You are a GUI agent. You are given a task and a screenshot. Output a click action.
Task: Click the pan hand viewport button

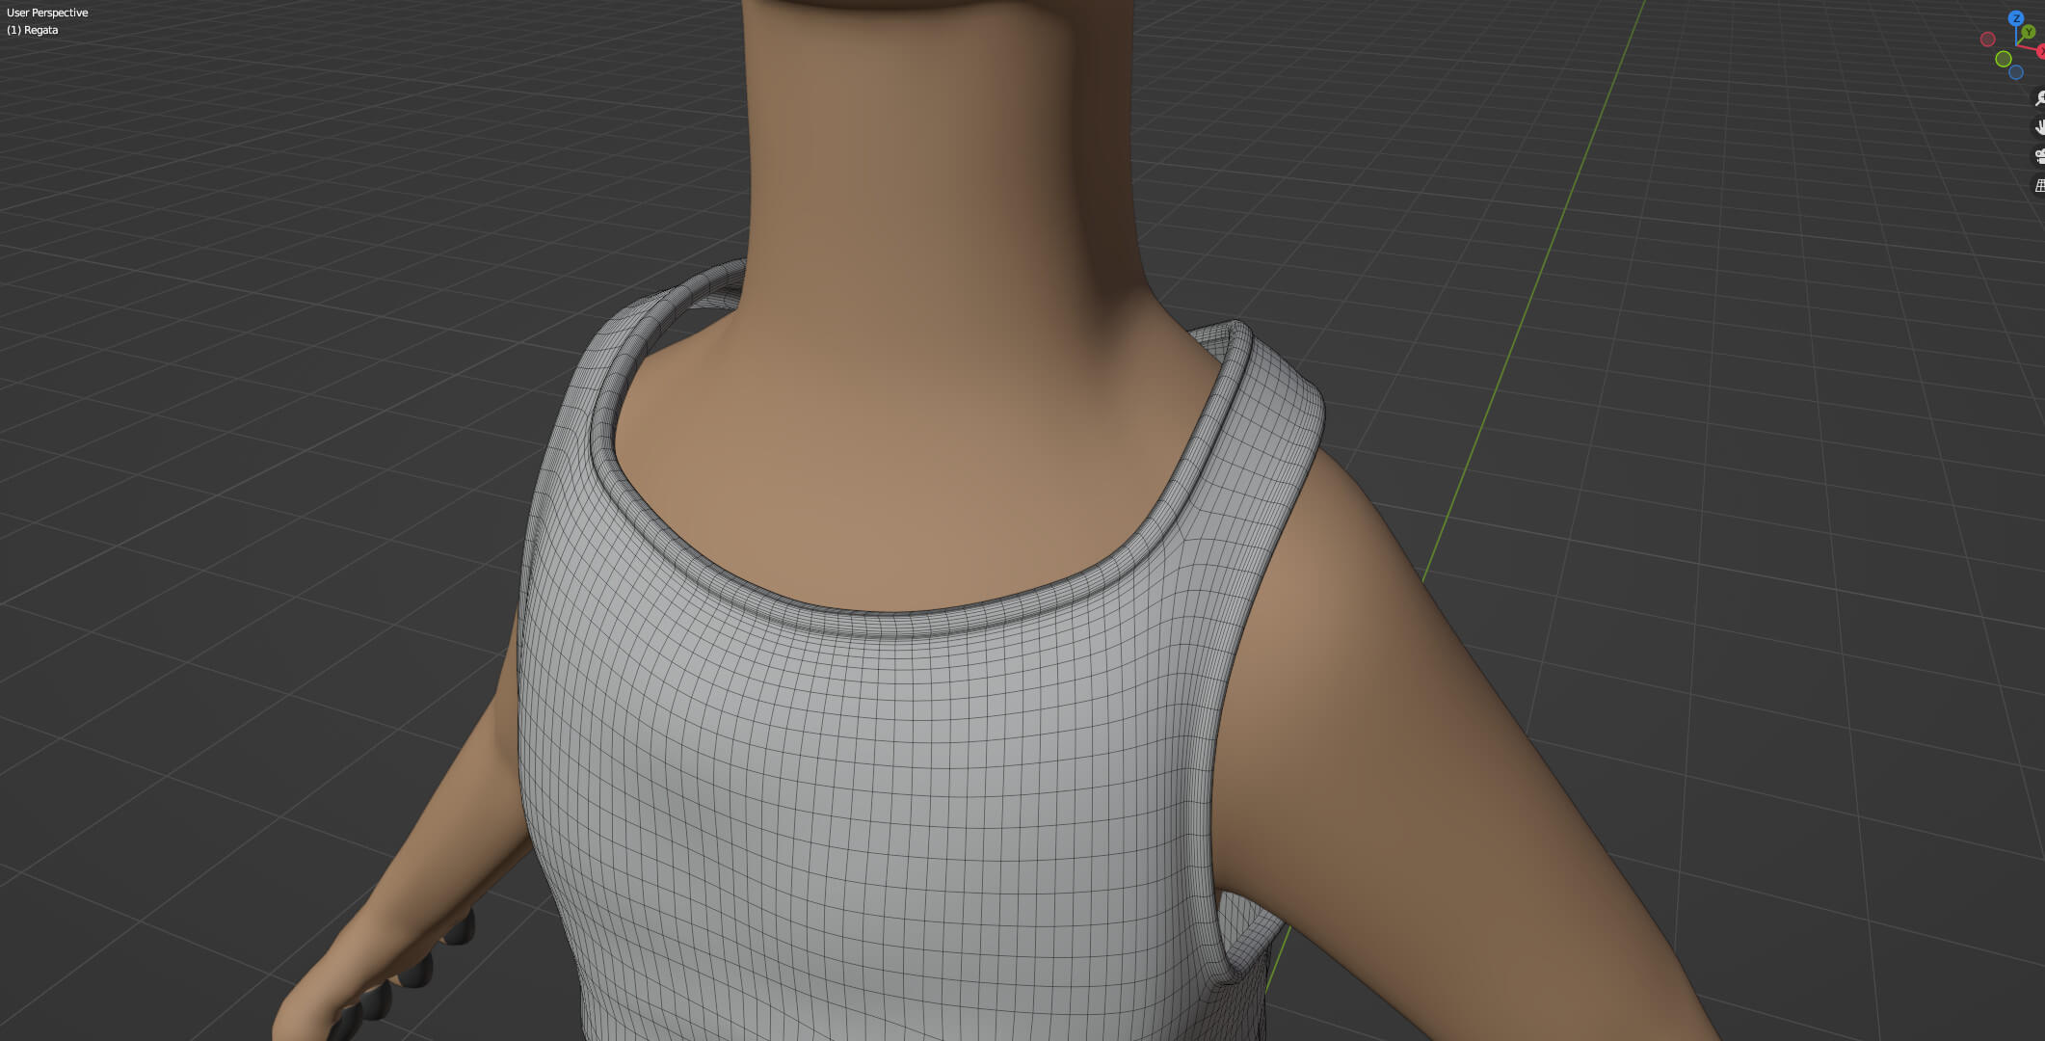pyautogui.click(x=2039, y=127)
